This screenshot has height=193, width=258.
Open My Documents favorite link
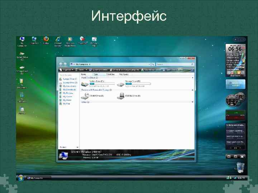tap(68, 86)
